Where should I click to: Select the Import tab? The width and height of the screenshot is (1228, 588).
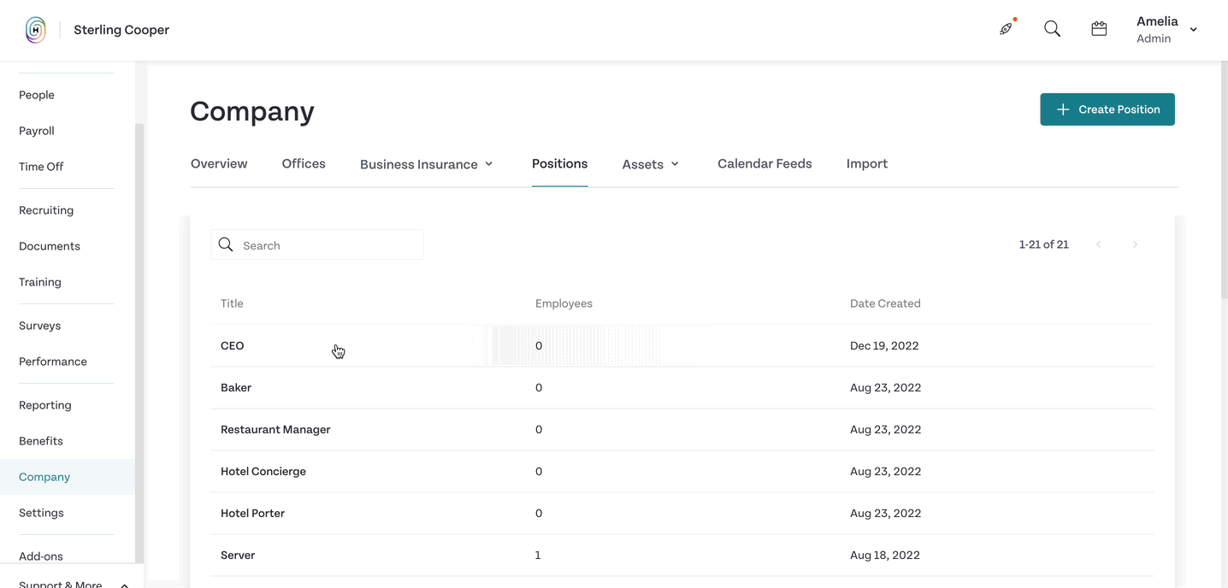[867, 163]
